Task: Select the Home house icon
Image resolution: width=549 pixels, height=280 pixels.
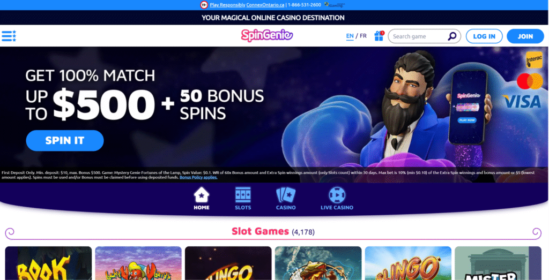Action: pos(202,195)
